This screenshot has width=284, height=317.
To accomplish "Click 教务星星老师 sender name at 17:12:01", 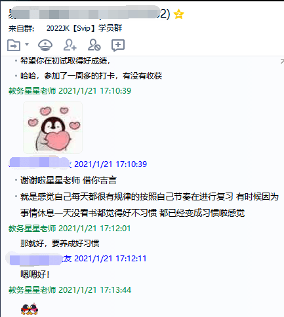I will coord(32,229).
